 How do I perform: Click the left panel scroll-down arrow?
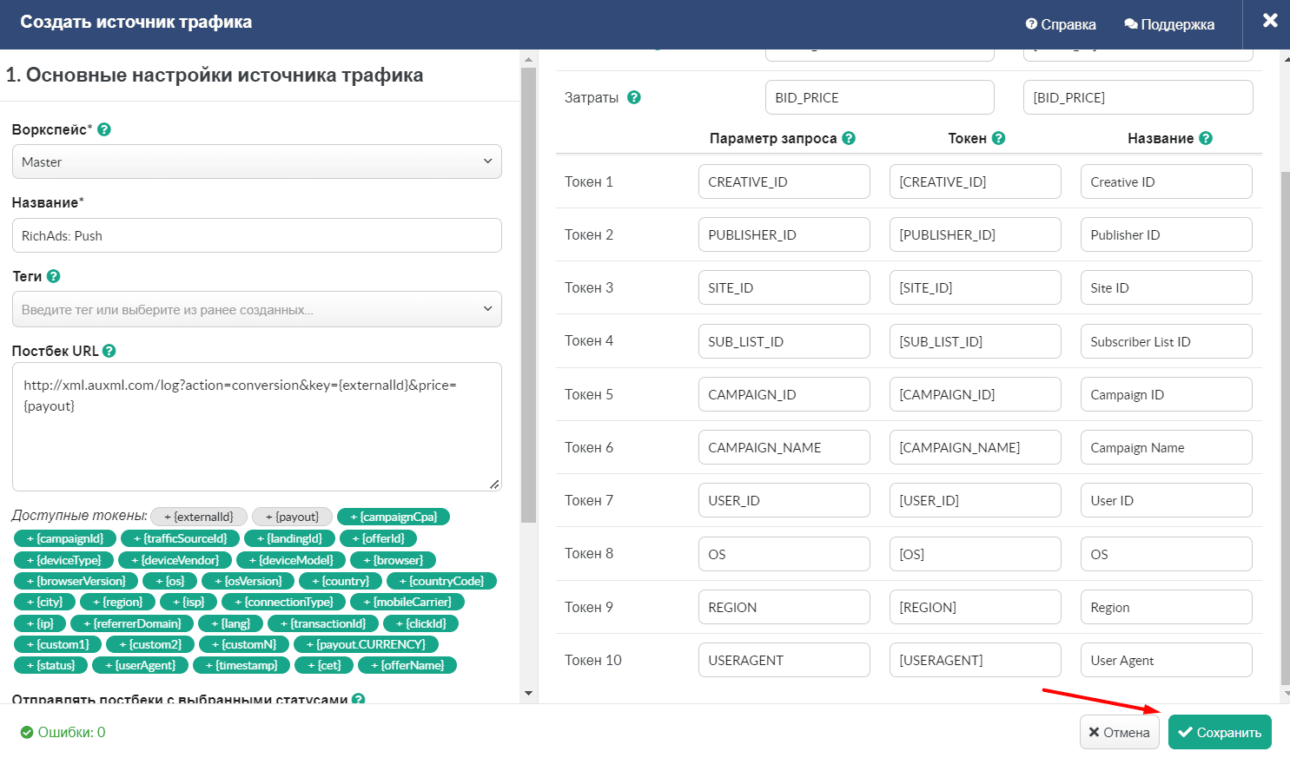(x=528, y=693)
